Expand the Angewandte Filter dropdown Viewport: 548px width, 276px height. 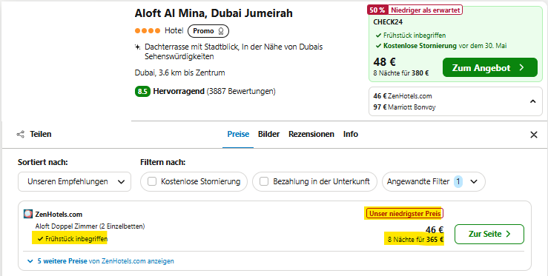(433, 181)
